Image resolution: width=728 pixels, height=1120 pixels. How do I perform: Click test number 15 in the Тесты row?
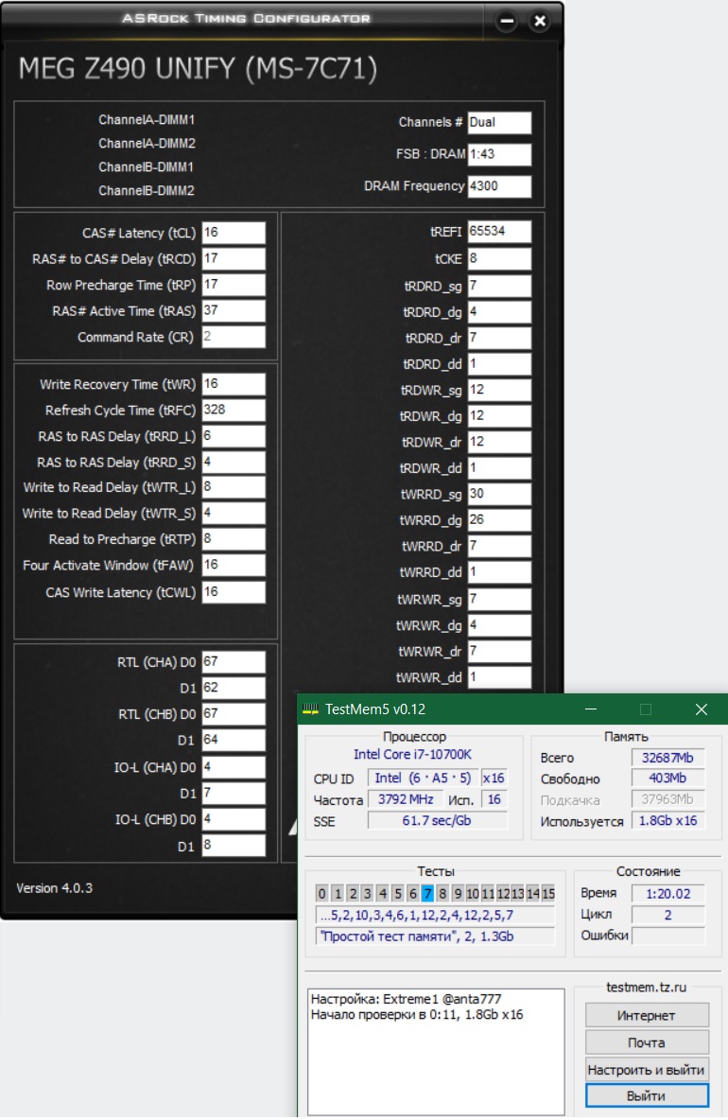pyautogui.click(x=548, y=894)
